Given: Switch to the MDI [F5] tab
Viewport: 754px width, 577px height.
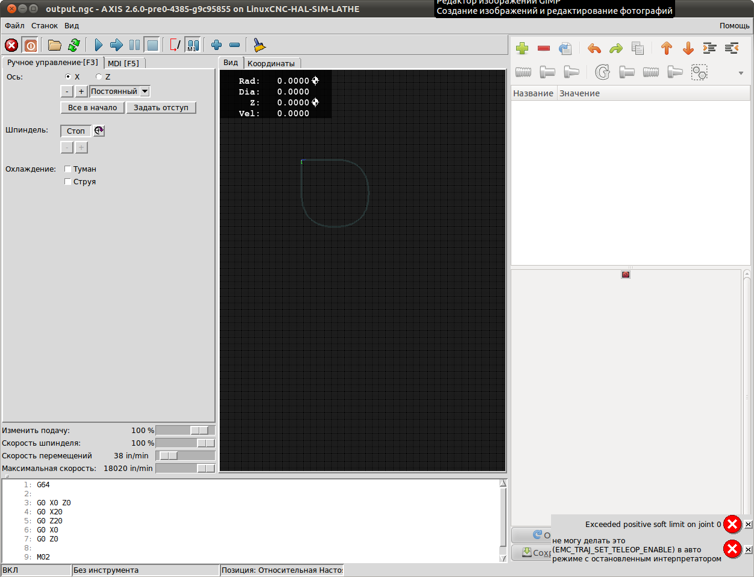Looking at the screenshot, I should pyautogui.click(x=123, y=63).
